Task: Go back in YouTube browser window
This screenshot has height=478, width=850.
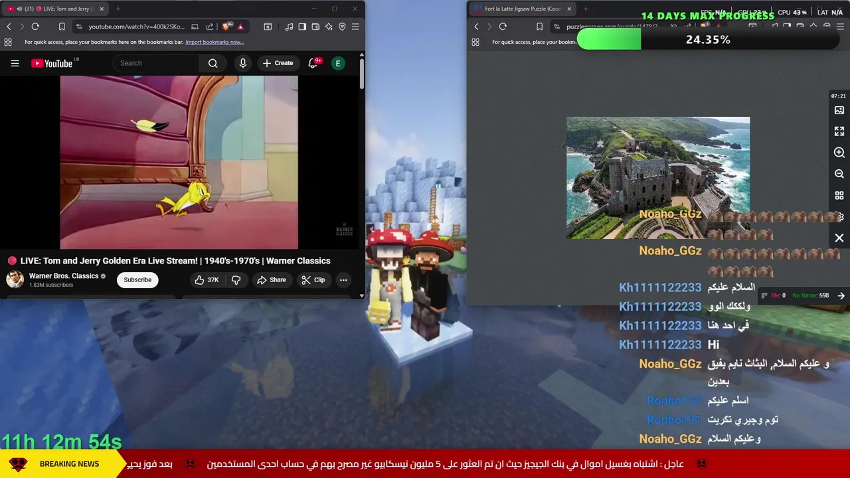Action: point(9,27)
